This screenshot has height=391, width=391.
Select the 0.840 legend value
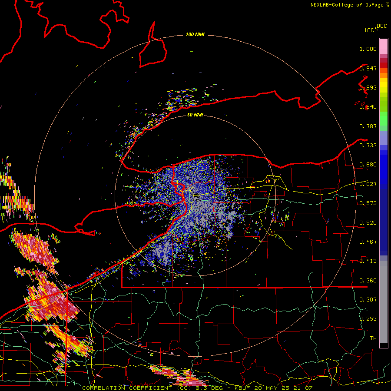368,107
